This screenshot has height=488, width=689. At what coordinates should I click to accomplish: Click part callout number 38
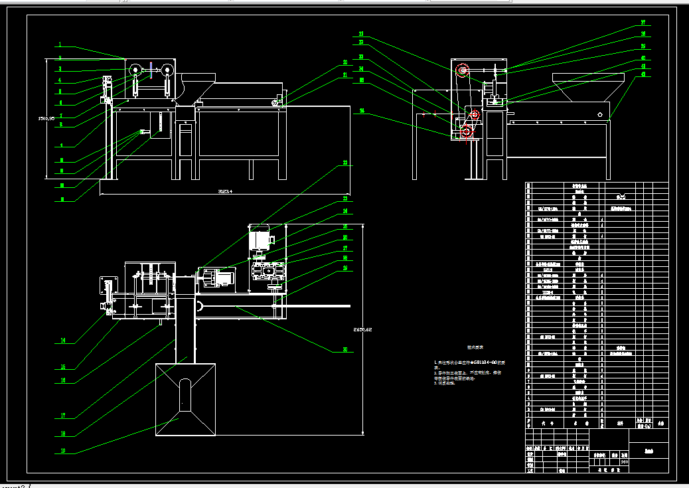643,33
